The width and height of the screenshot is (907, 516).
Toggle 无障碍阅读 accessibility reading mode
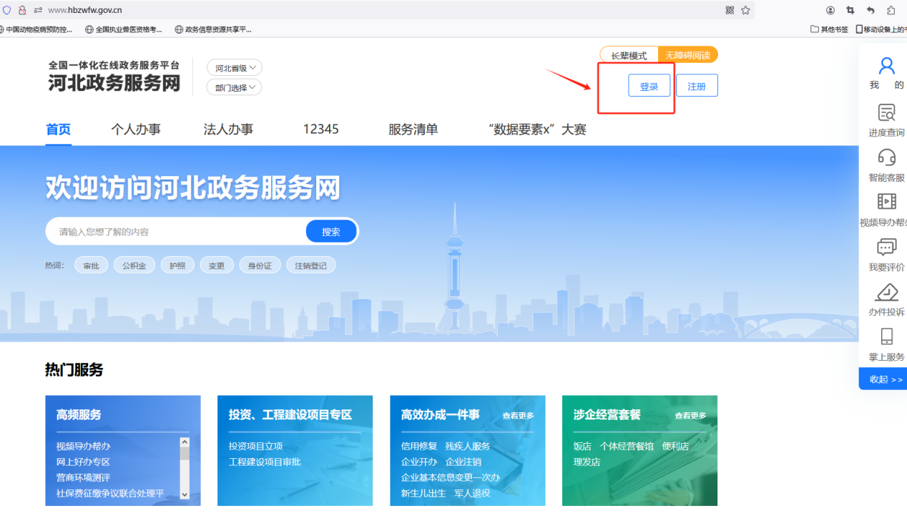pyautogui.click(x=687, y=55)
